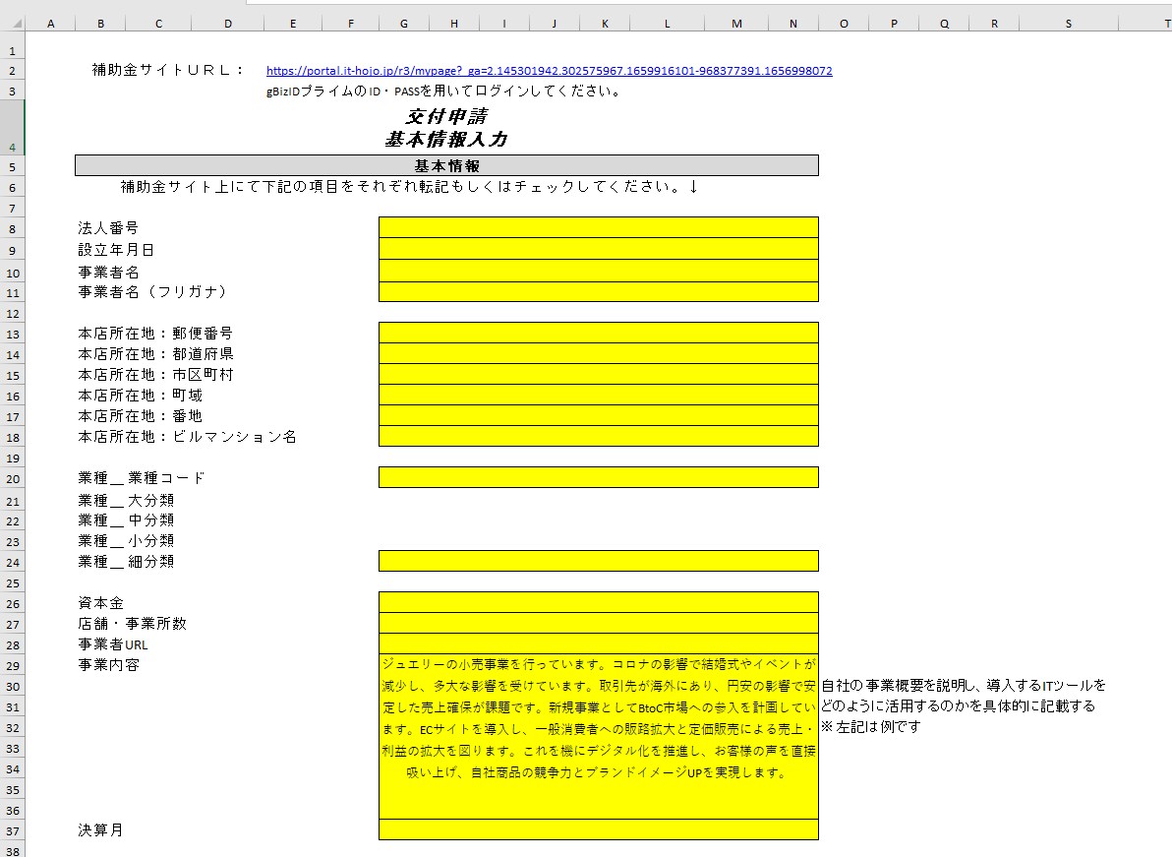Select row 4 header
The width and height of the screenshot is (1172, 857).
[x=12, y=128]
